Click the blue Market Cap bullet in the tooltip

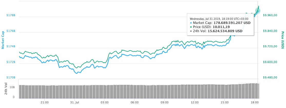tap(191, 23)
